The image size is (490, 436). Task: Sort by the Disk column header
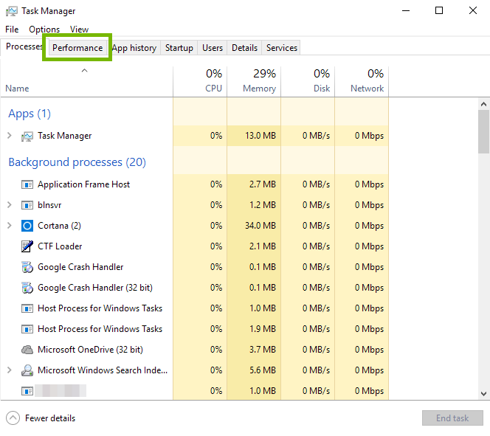tap(308, 81)
